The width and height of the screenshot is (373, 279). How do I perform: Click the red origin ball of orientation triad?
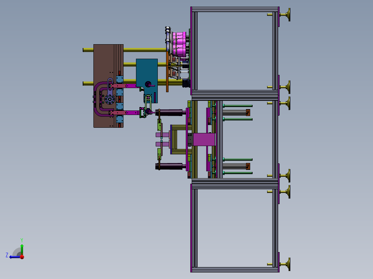(22, 257)
